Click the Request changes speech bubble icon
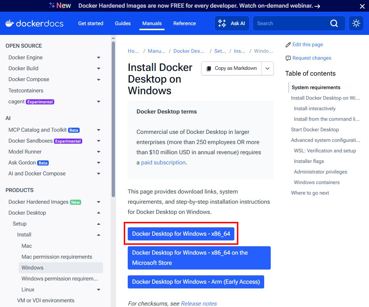The height and width of the screenshot is (307, 369). click(x=289, y=58)
